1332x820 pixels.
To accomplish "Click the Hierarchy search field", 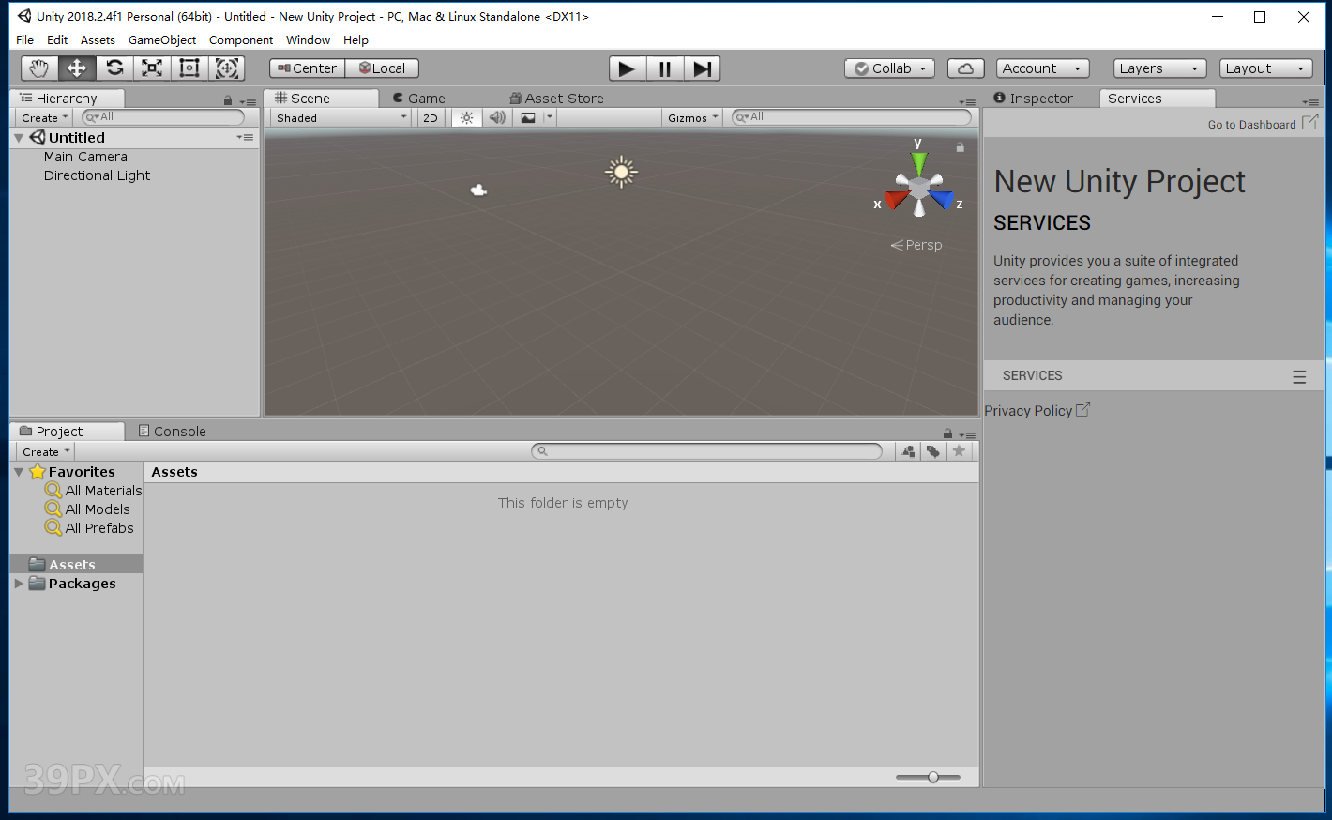I will coord(163,117).
